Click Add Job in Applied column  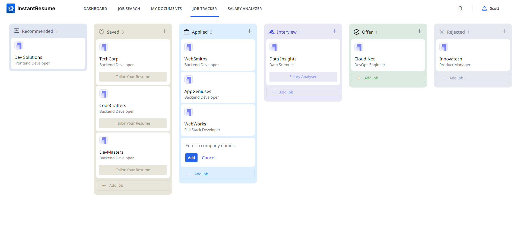tap(218, 174)
